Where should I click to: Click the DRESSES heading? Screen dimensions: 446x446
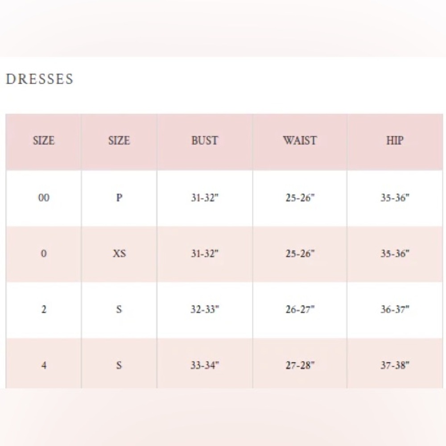click(40, 79)
